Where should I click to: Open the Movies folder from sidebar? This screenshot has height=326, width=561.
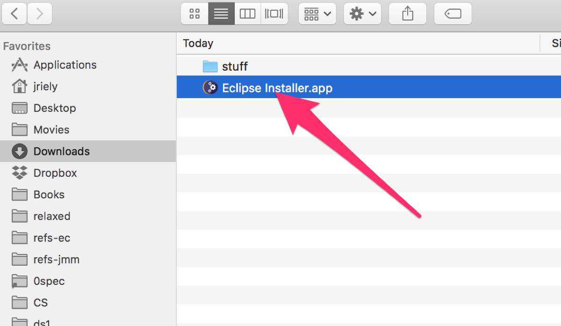coord(51,130)
